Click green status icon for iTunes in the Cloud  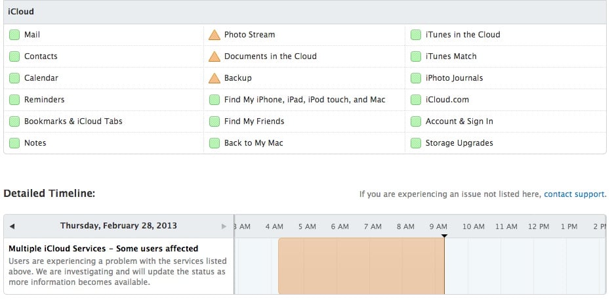[416, 35]
